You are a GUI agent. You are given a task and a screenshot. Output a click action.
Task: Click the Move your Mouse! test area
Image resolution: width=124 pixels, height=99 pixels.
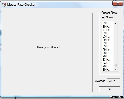coord(49,52)
